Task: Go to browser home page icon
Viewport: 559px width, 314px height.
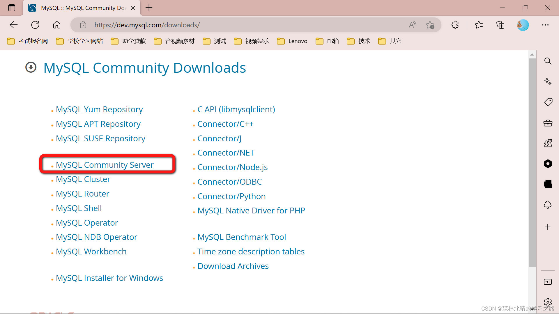Action: 57,25
